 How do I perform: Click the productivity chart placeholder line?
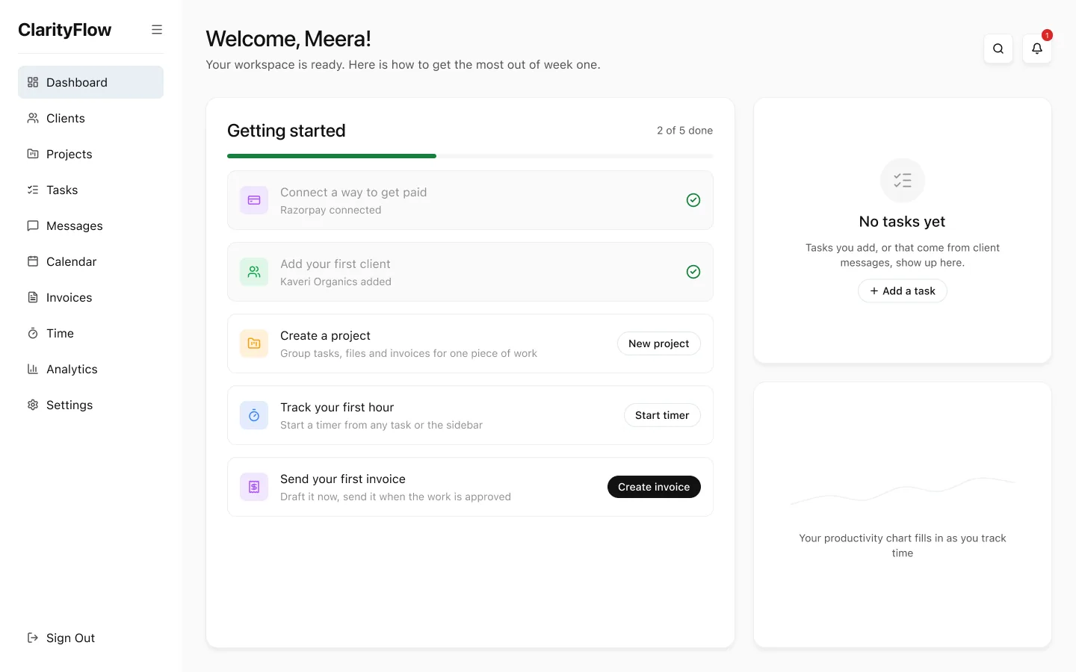pyautogui.click(x=903, y=490)
